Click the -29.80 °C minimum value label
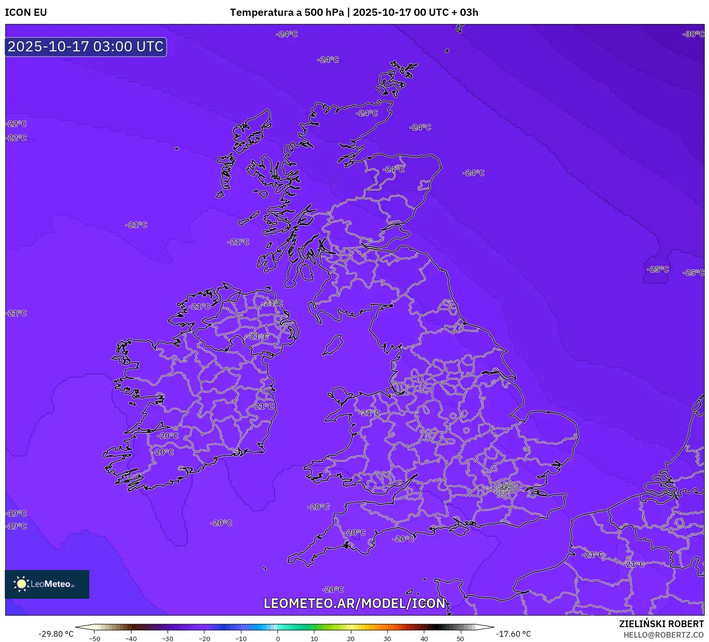Screen dimensions: 709x642 (x=56, y=634)
